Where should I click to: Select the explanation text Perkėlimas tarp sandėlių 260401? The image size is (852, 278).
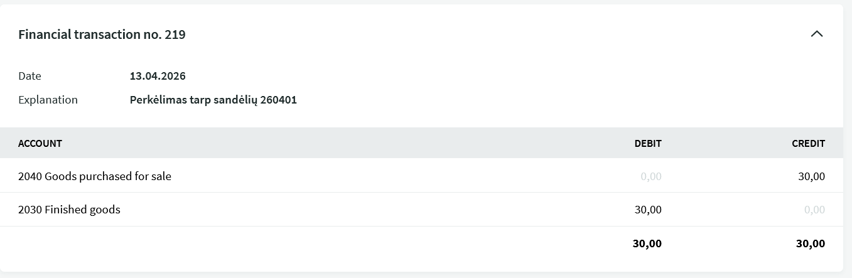[x=213, y=100]
